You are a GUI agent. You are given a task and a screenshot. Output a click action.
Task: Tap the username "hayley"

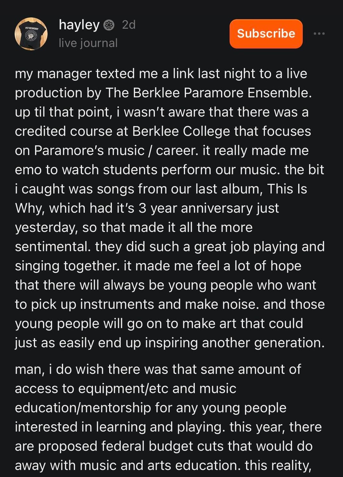tap(79, 25)
